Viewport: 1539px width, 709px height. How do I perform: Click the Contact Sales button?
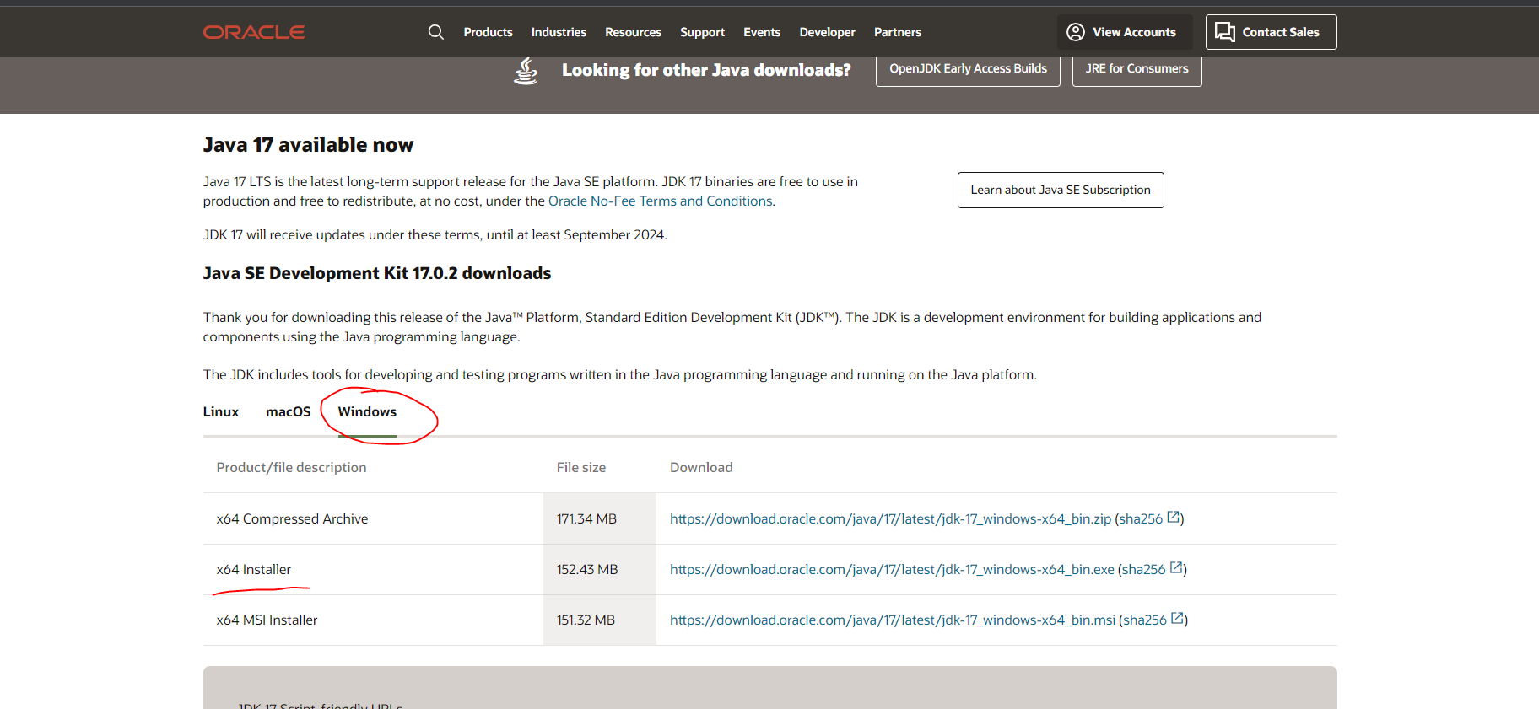click(x=1271, y=32)
